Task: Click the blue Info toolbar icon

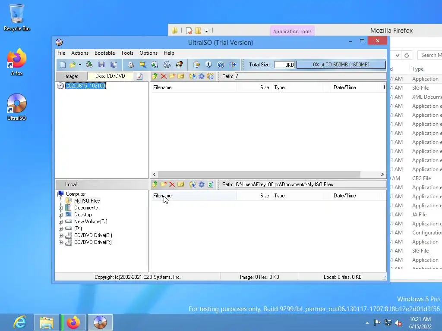Action: pos(208,65)
